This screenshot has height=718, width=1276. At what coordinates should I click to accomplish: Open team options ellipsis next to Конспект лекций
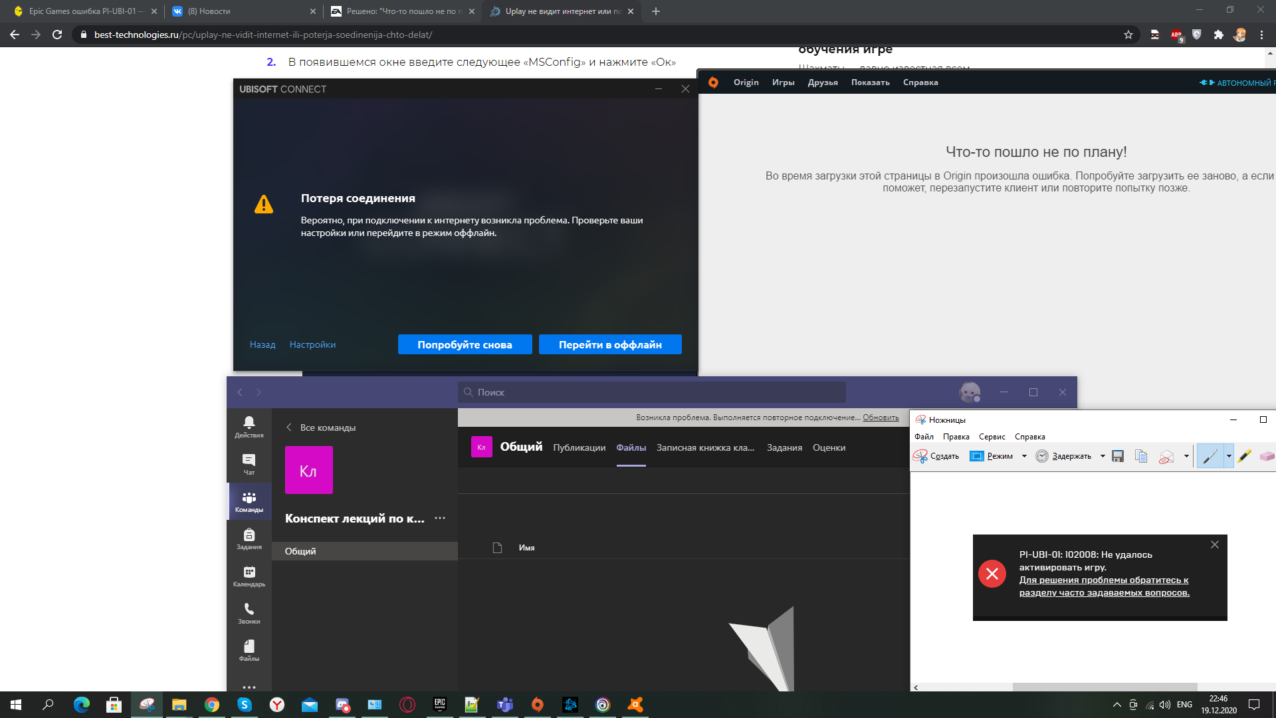coord(440,518)
